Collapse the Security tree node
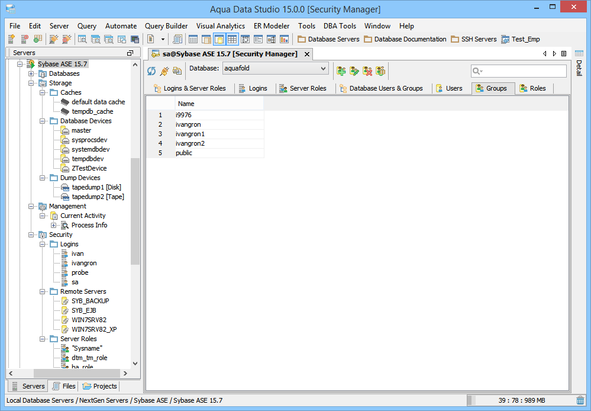Image resolution: width=591 pixels, height=411 pixels. click(31, 235)
